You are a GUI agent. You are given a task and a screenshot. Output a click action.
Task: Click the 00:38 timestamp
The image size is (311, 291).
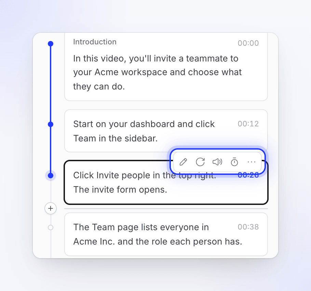click(x=248, y=227)
